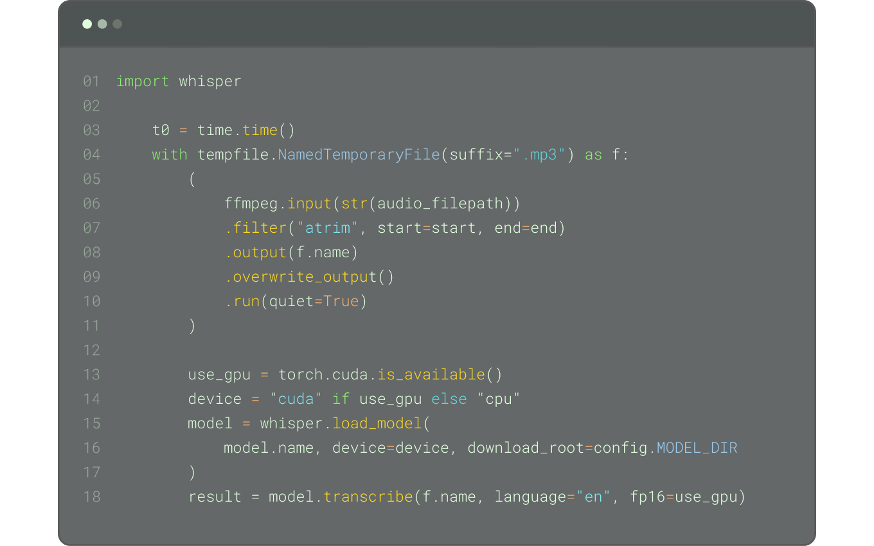Viewport: 874px width, 546px height.
Task: Click line number 12
Action: click(x=92, y=350)
